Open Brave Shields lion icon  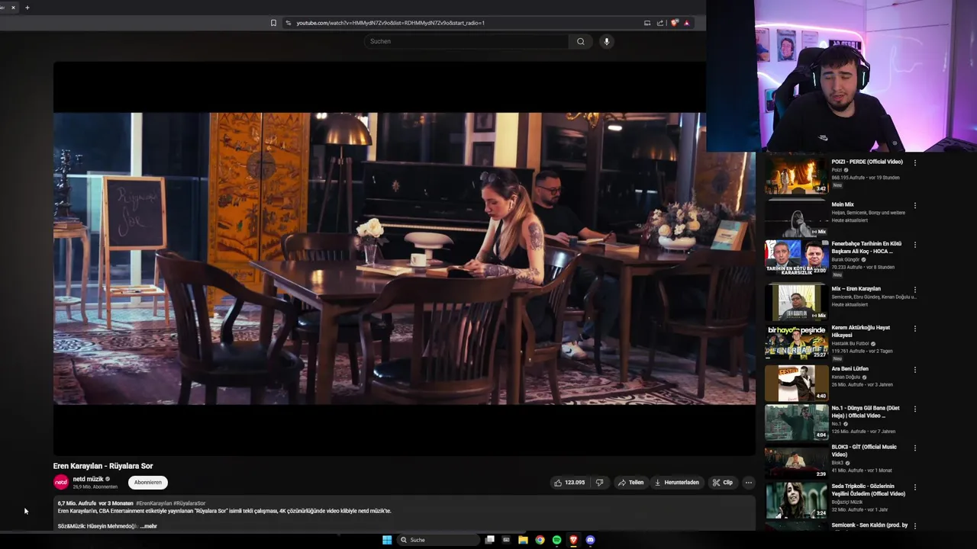tap(674, 23)
